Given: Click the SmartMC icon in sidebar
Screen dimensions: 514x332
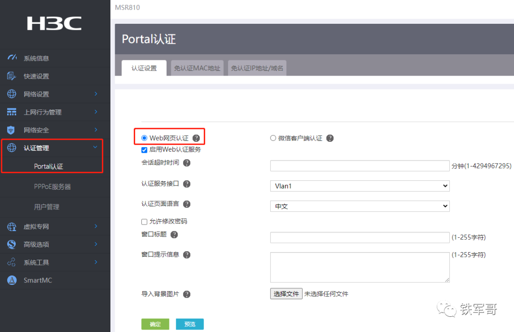Looking at the screenshot, I should [12, 280].
